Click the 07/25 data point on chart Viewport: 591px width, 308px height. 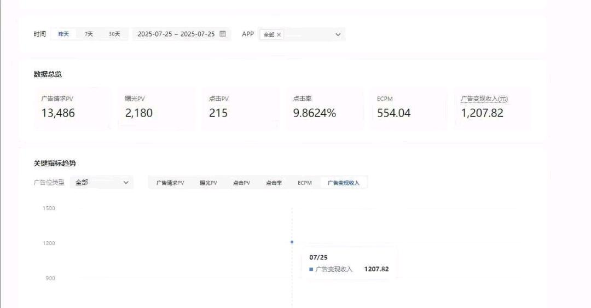pos(292,242)
